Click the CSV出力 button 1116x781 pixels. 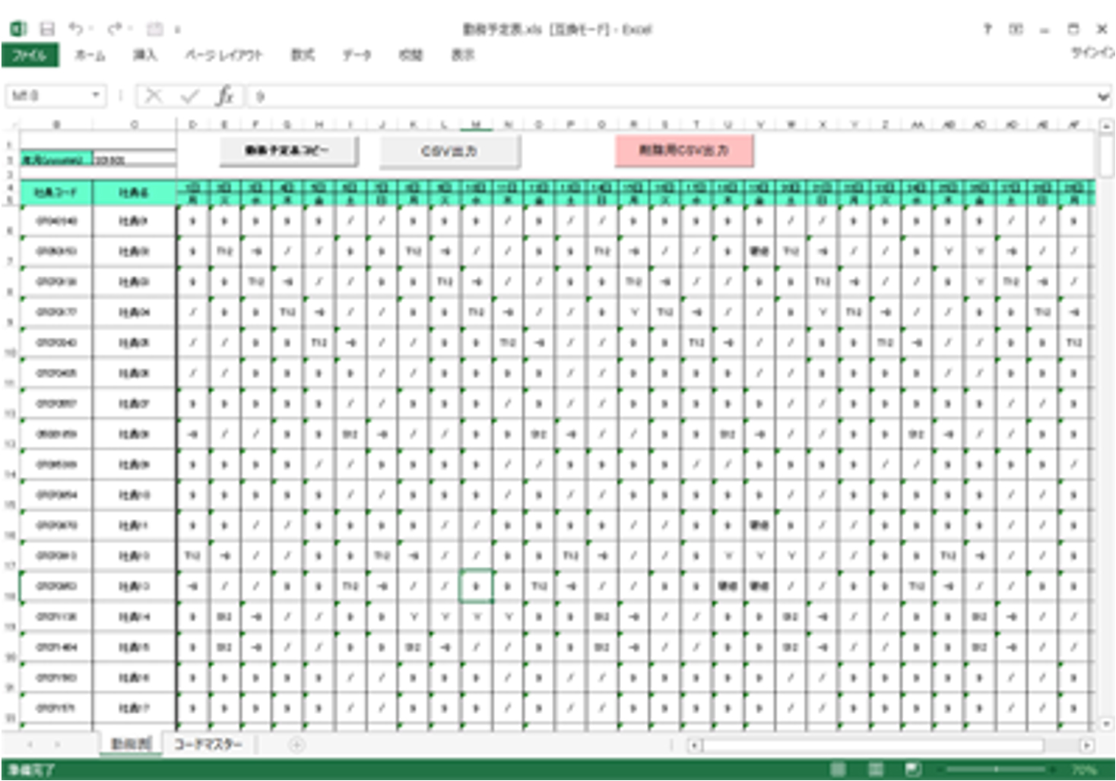[449, 150]
